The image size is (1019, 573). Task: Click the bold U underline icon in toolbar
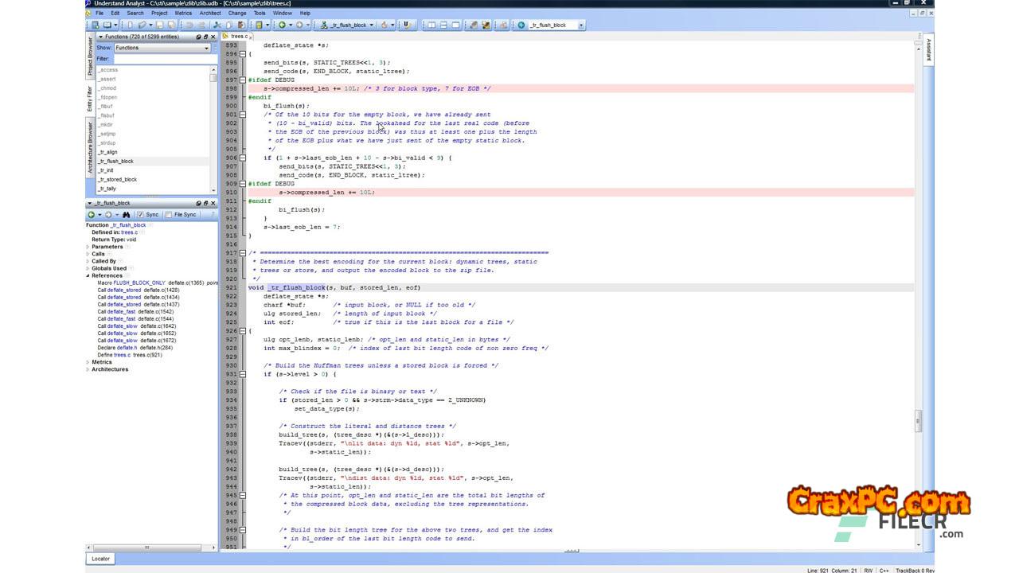click(407, 25)
